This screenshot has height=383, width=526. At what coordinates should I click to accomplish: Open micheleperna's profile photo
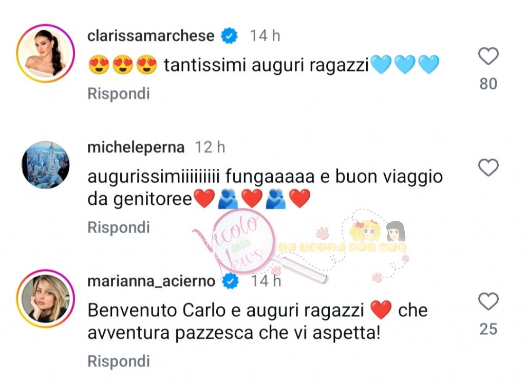point(45,165)
